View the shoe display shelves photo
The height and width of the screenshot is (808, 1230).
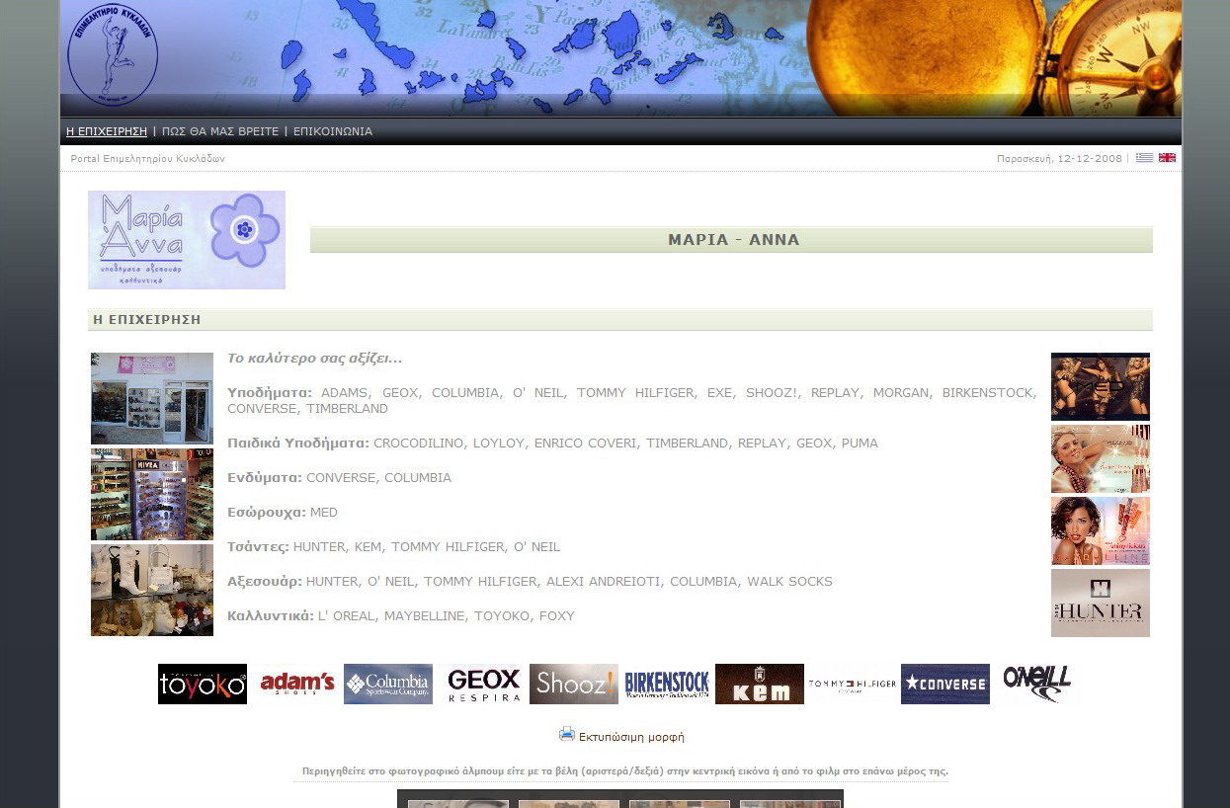pos(152,494)
